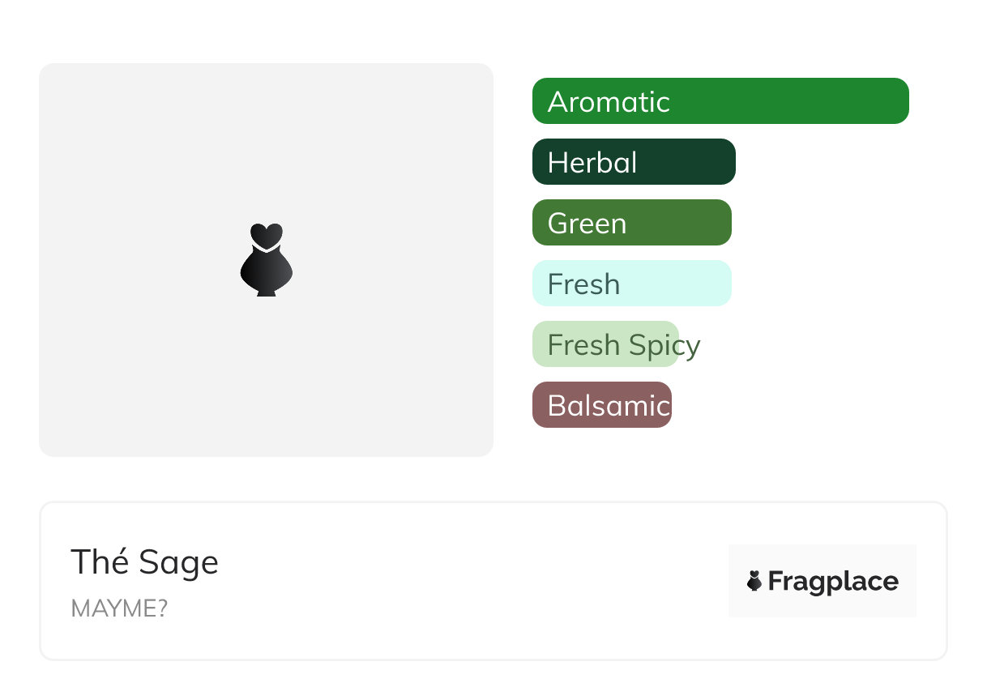Click the Green accord bar
This screenshot has height=700, width=987.
pyautogui.click(x=631, y=223)
